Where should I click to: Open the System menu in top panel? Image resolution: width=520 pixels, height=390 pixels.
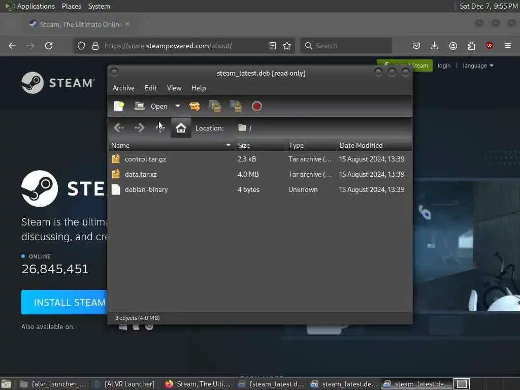99,6
